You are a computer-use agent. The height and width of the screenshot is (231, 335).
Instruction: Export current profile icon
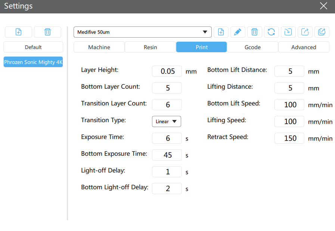click(x=305, y=32)
